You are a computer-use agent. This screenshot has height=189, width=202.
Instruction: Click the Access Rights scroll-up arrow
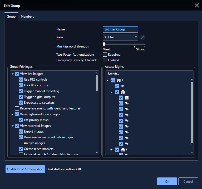[192, 79]
